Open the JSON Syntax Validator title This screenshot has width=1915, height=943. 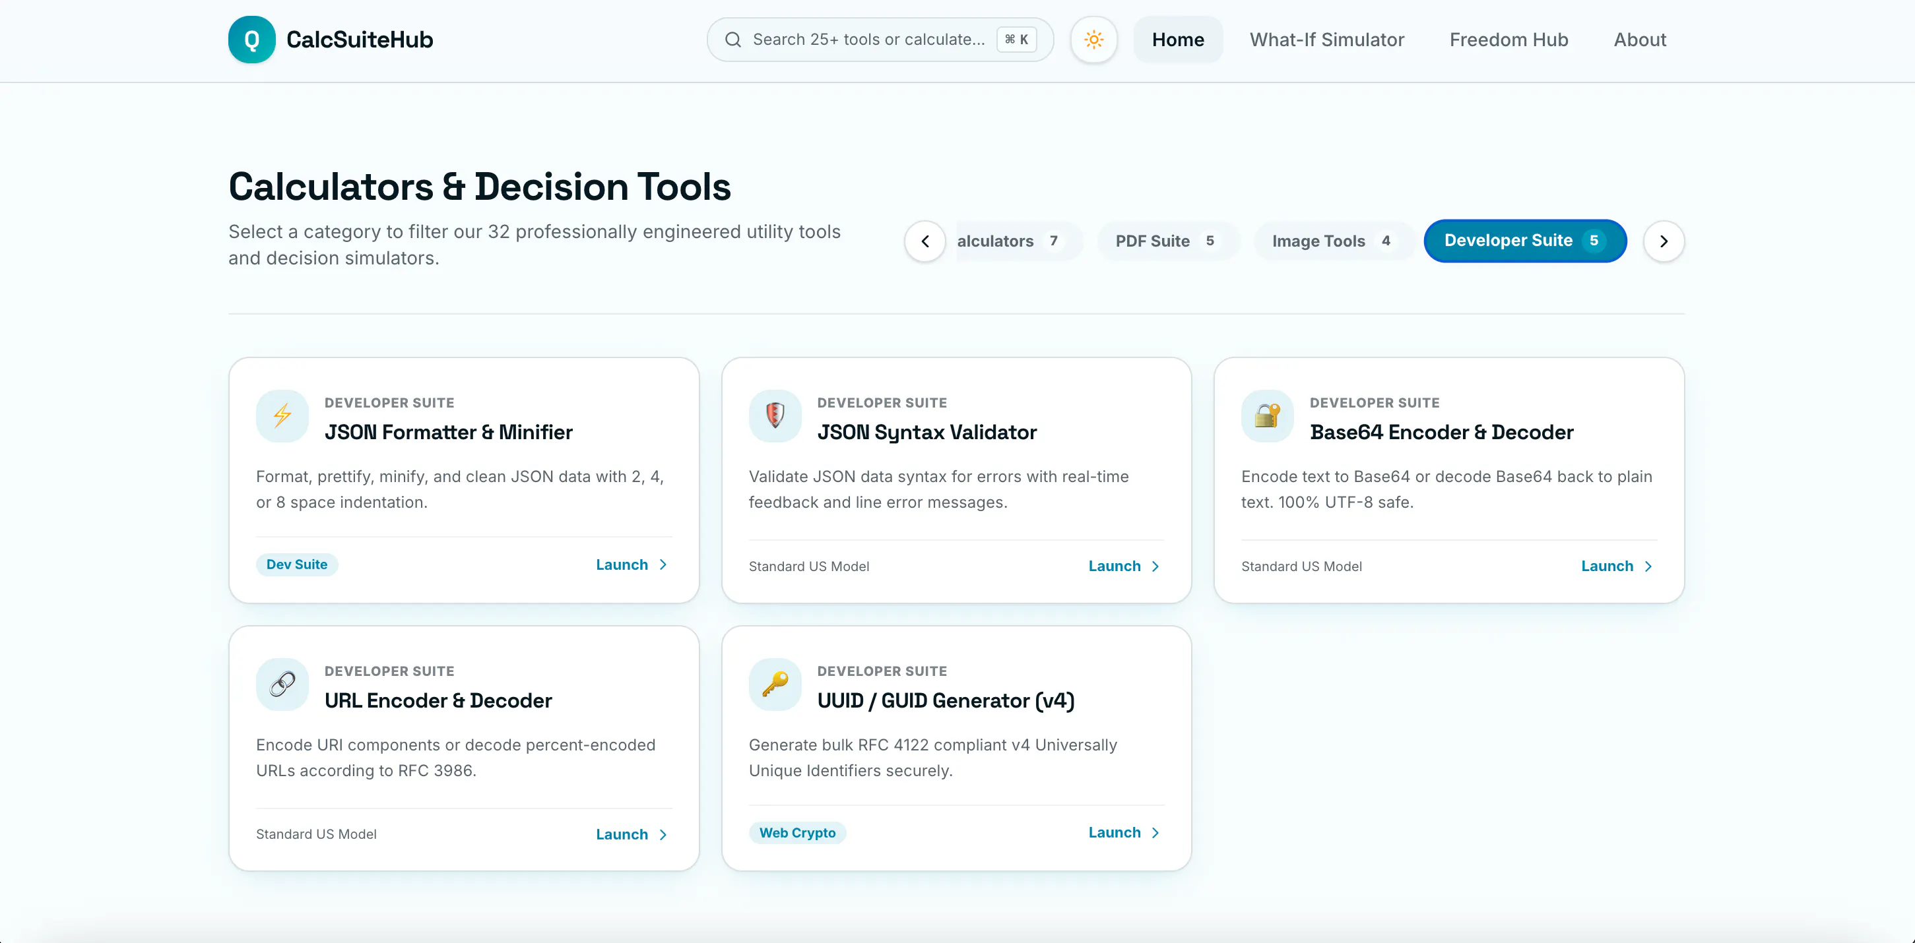point(926,432)
